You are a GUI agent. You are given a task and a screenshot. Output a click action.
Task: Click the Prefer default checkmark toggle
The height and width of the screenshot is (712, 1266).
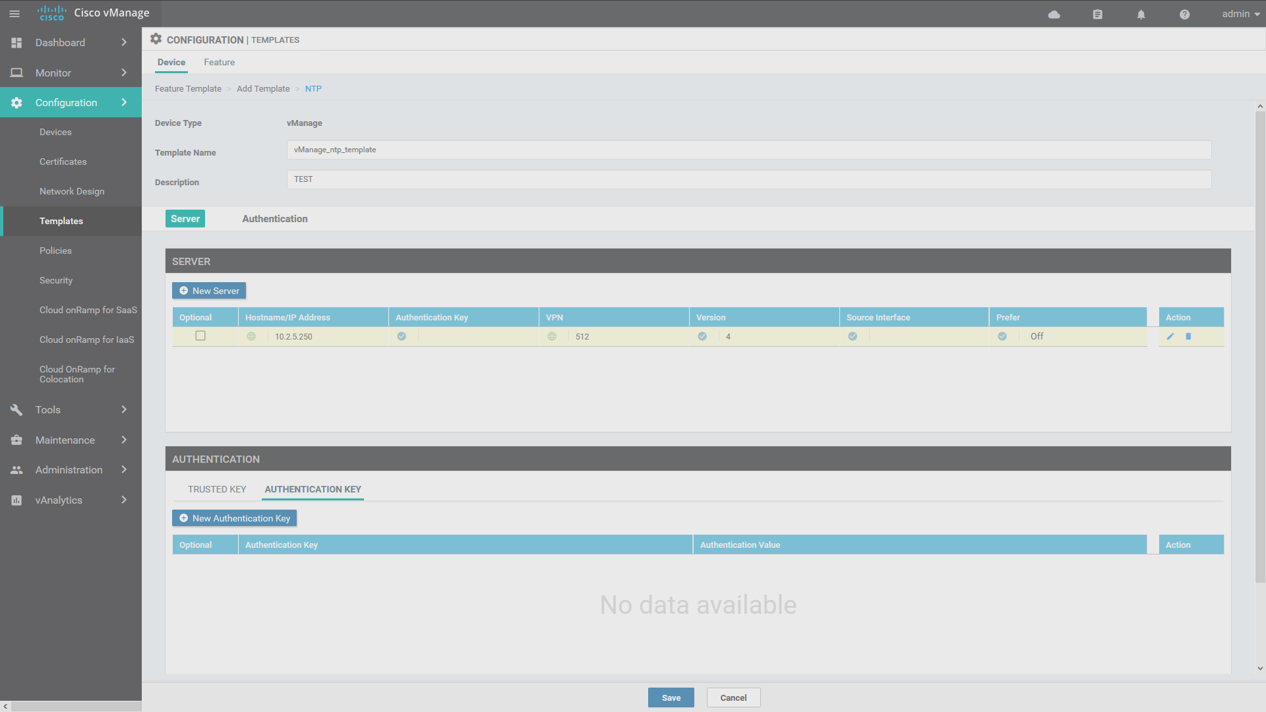coord(1002,336)
